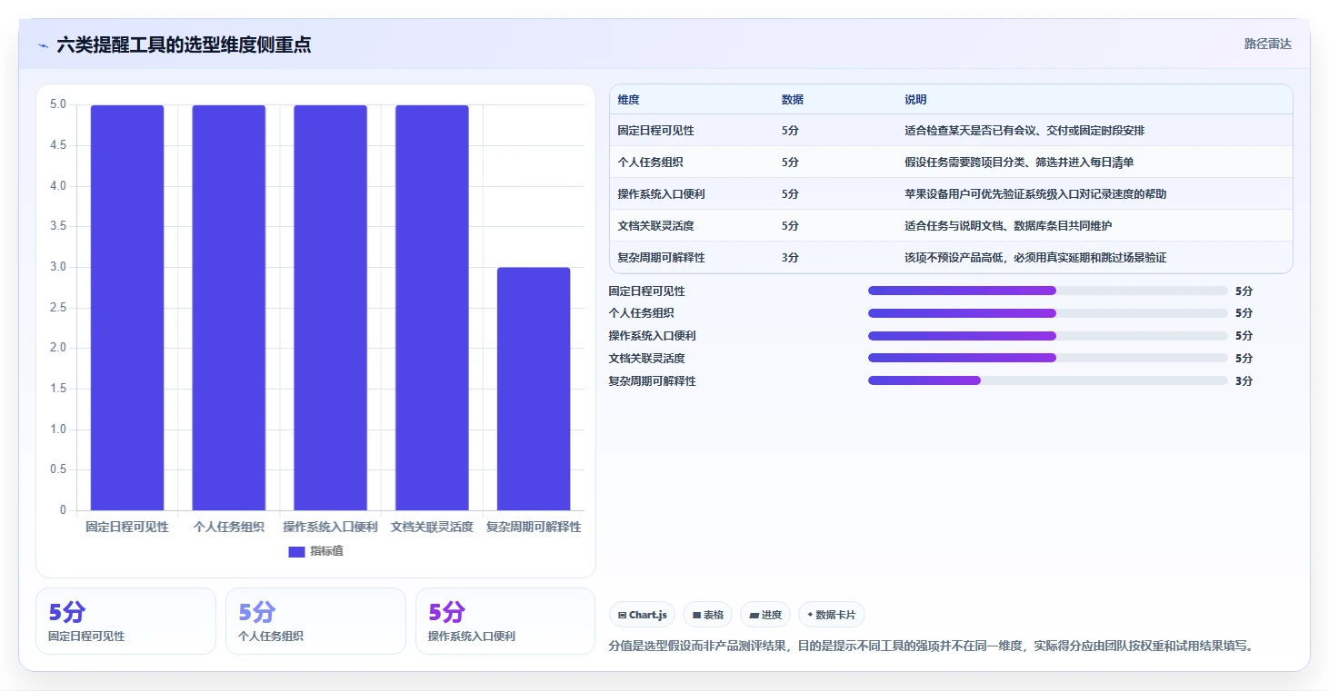The image size is (1329, 691).
Task: Click the 个人任务组织 progress bar
Action: tap(1048, 313)
